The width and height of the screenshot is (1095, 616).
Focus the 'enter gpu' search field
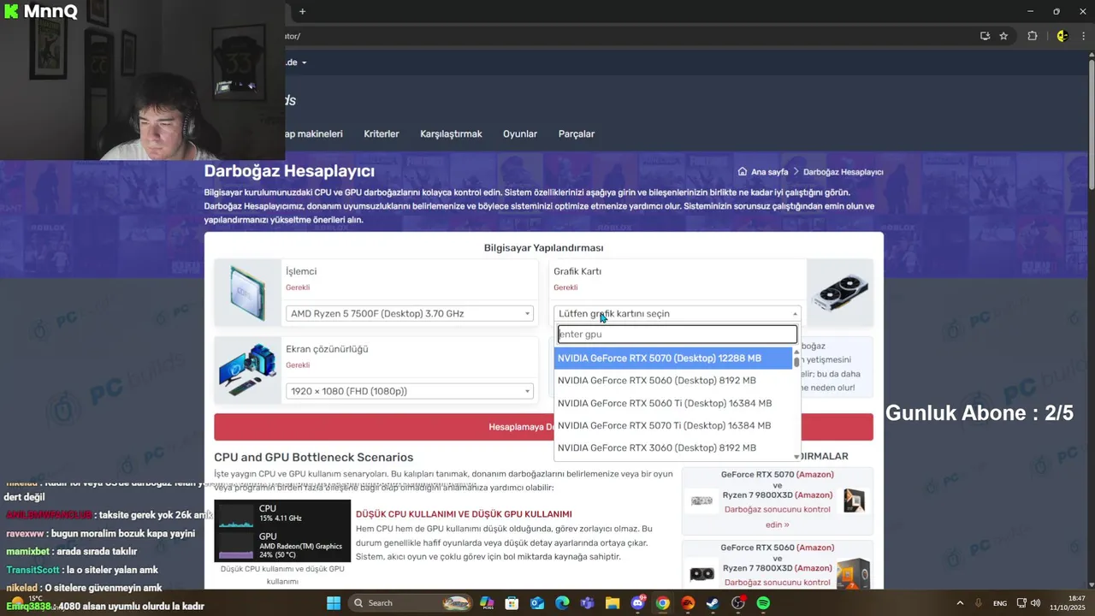(x=677, y=335)
